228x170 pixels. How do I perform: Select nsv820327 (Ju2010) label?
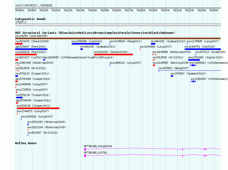29,57
